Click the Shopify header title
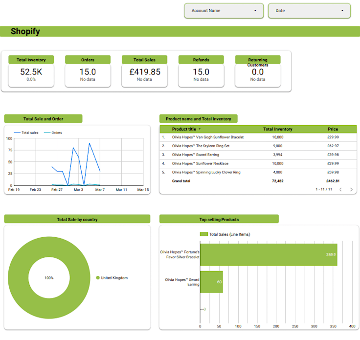 coord(25,31)
